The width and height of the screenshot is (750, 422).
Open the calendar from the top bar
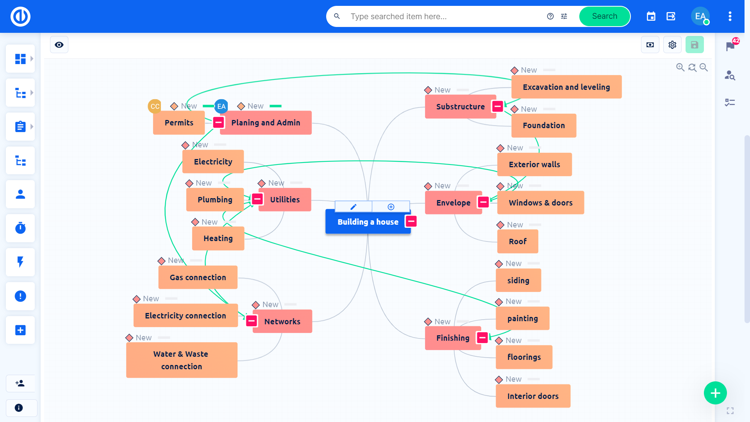tap(651, 16)
